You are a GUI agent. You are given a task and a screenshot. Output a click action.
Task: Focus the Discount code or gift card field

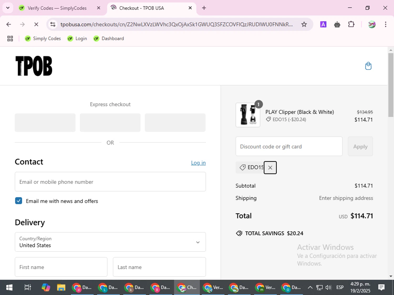[x=289, y=146]
